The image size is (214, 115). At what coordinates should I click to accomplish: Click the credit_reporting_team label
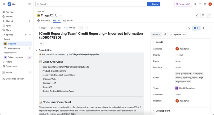pyautogui.click(x=186, y=78)
